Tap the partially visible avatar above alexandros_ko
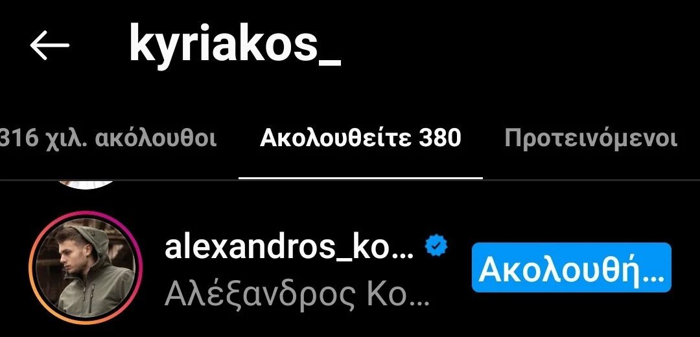700x337 pixels. [x=86, y=184]
